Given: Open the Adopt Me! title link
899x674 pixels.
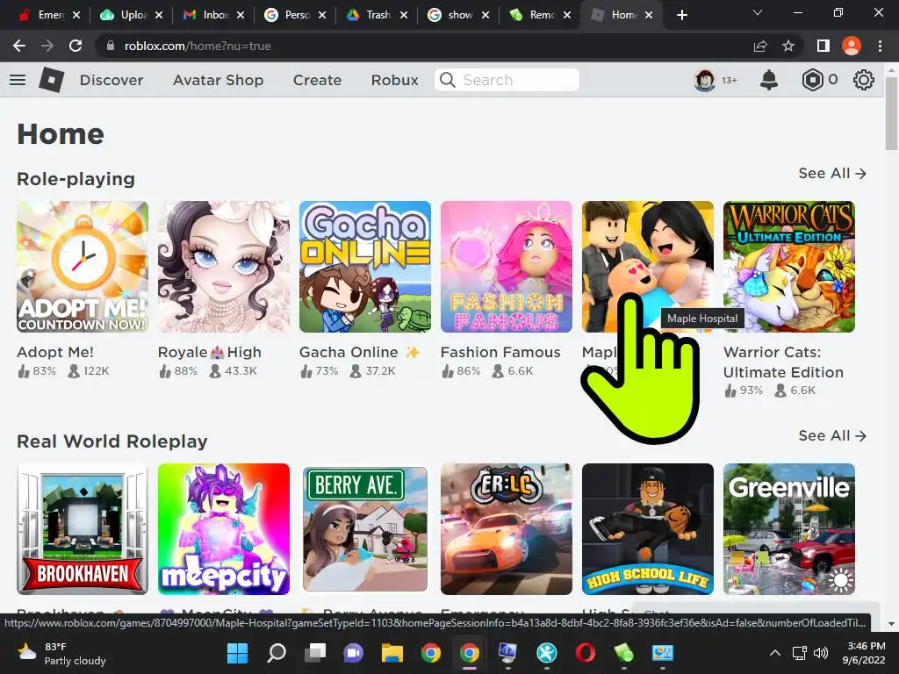Looking at the screenshot, I should point(55,352).
